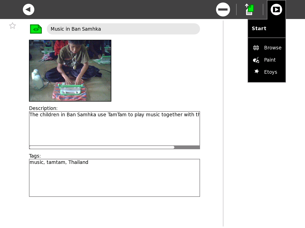Open entry with Browse label

[x=272, y=48]
